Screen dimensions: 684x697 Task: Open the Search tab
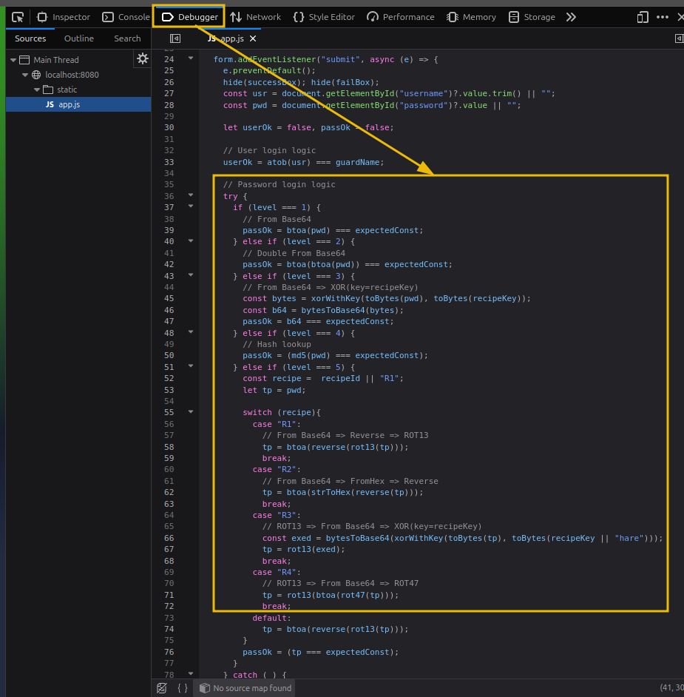coord(126,38)
